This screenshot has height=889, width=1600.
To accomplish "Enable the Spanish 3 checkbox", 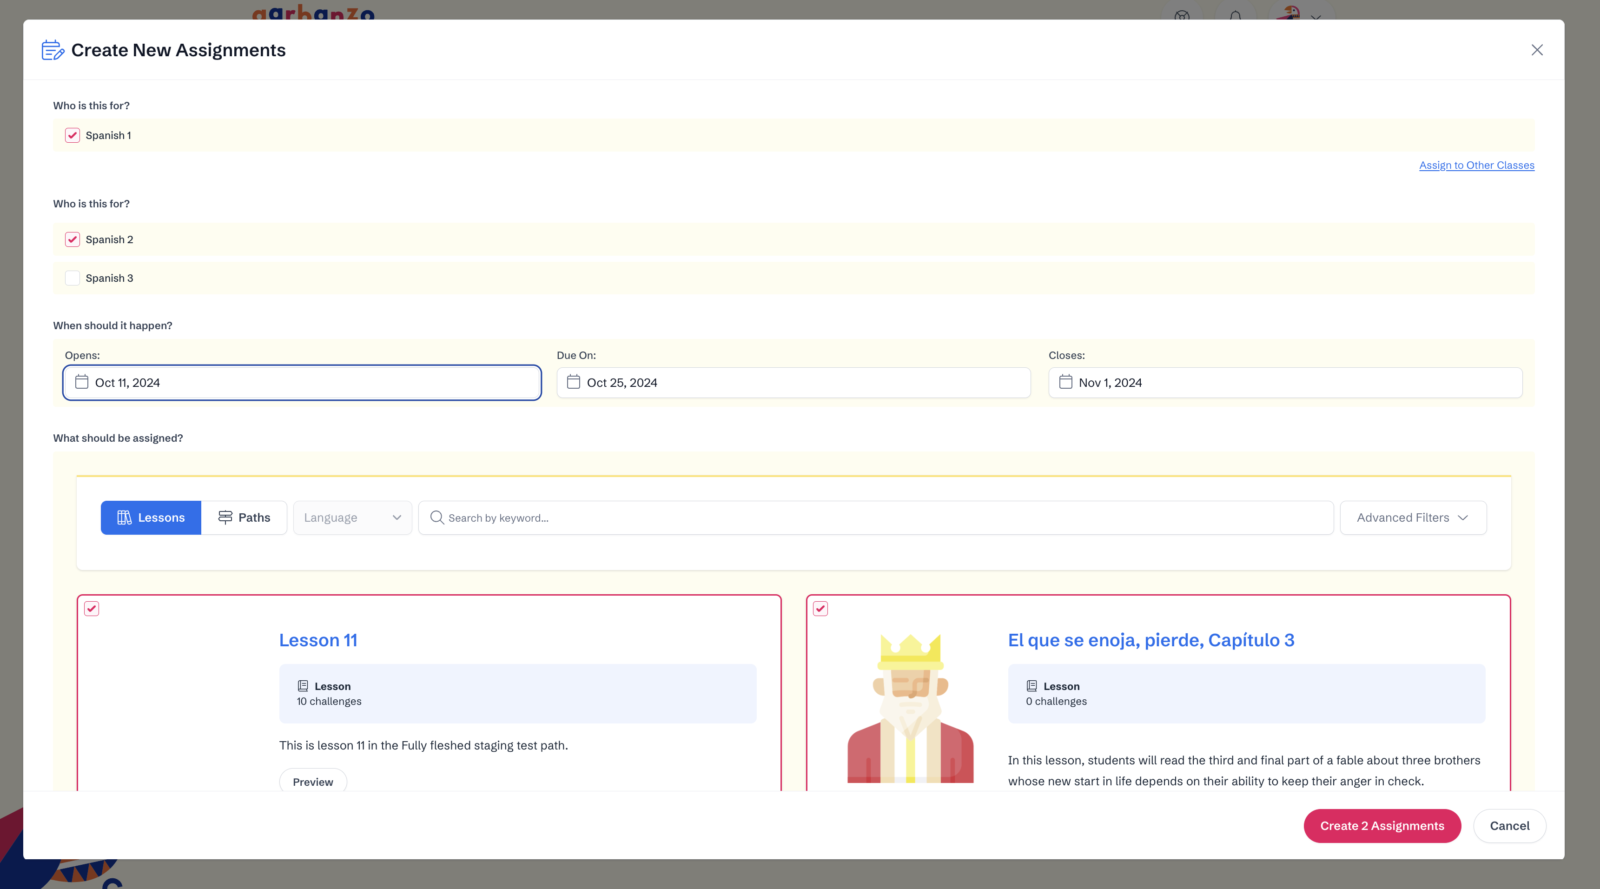I will tap(73, 279).
